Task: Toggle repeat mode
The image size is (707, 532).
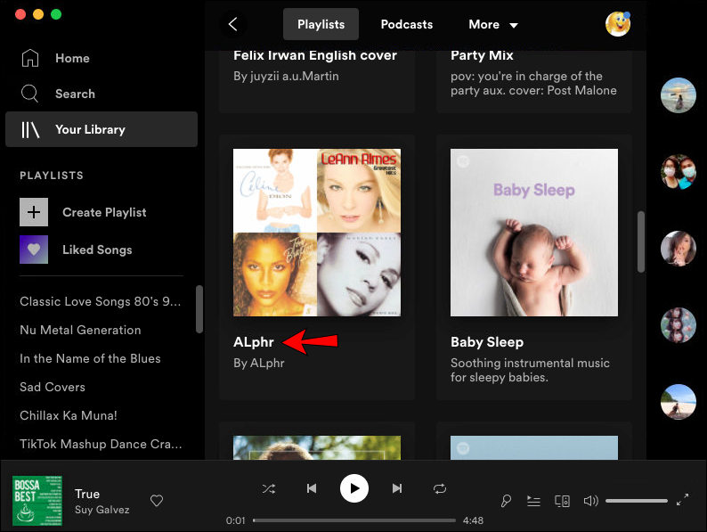Action: (x=440, y=488)
